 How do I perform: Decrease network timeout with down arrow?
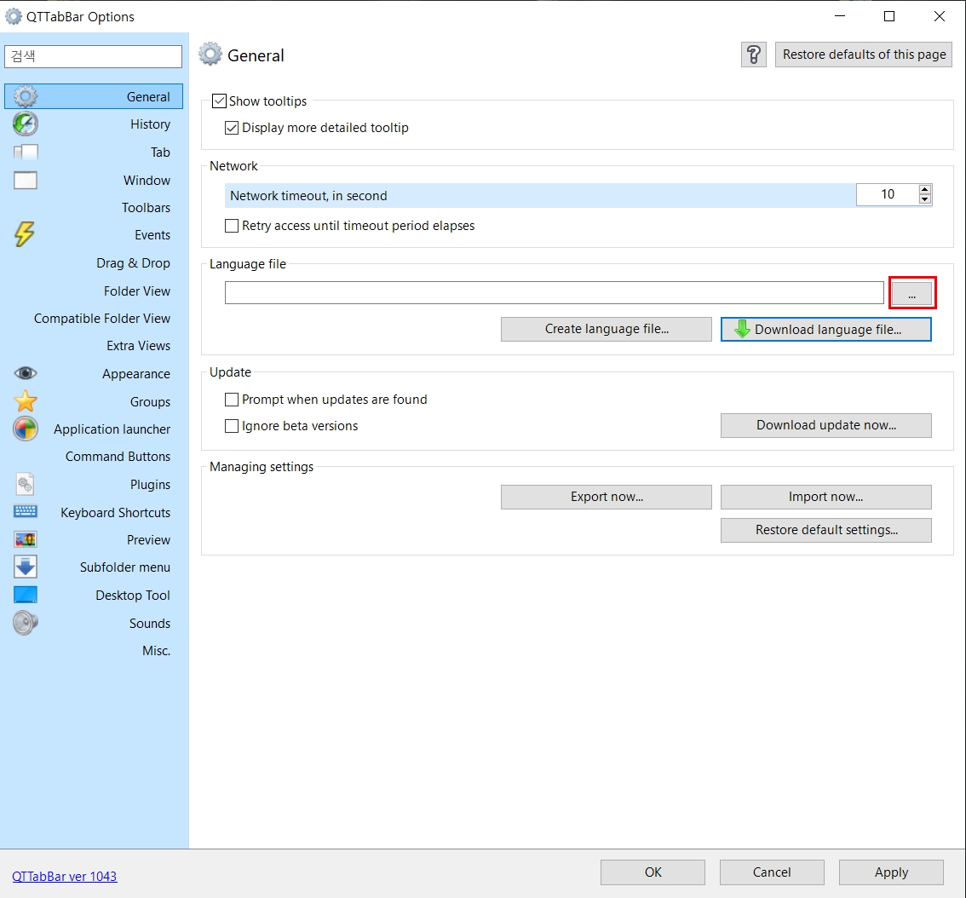[925, 199]
